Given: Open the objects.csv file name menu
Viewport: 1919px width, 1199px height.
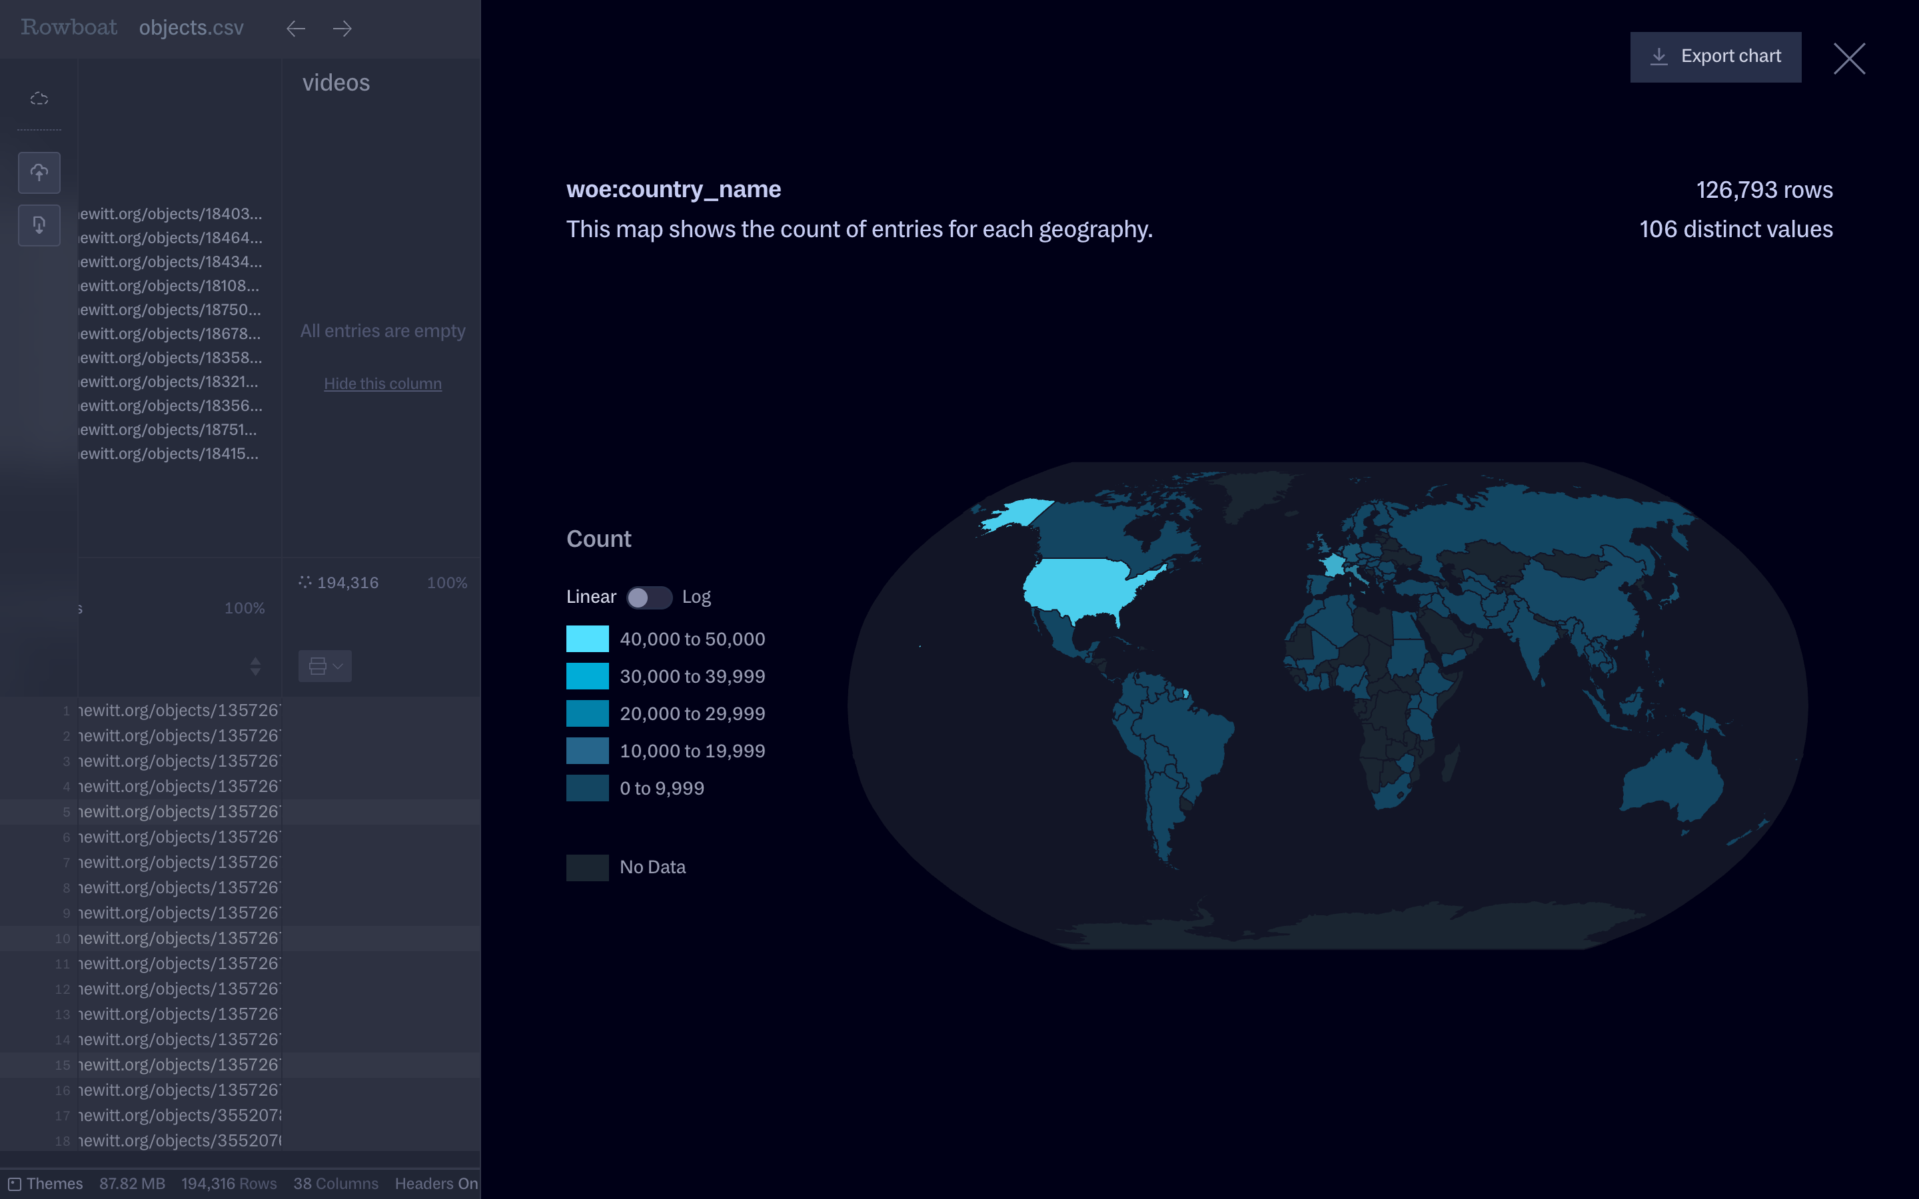Looking at the screenshot, I should tap(191, 28).
